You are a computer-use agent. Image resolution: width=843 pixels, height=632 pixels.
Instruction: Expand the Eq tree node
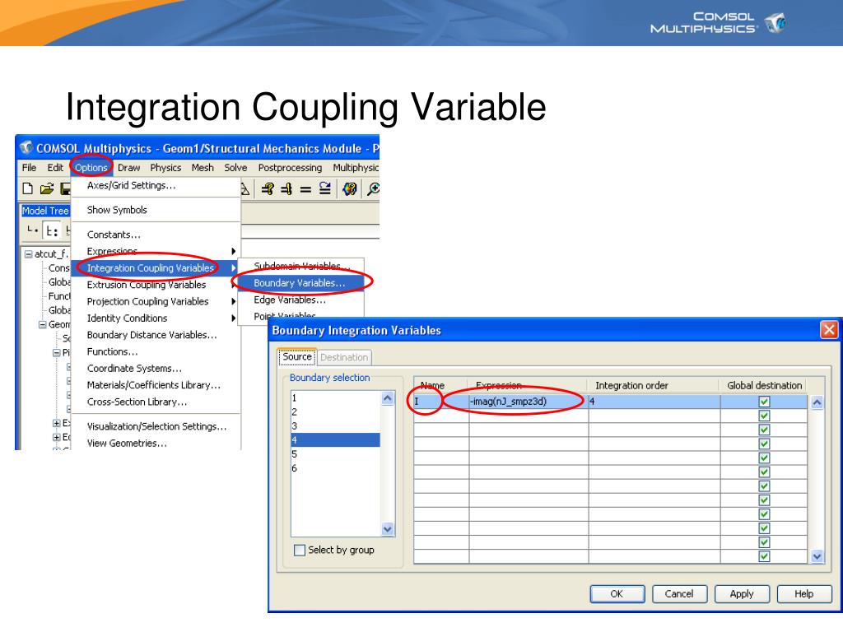point(57,437)
